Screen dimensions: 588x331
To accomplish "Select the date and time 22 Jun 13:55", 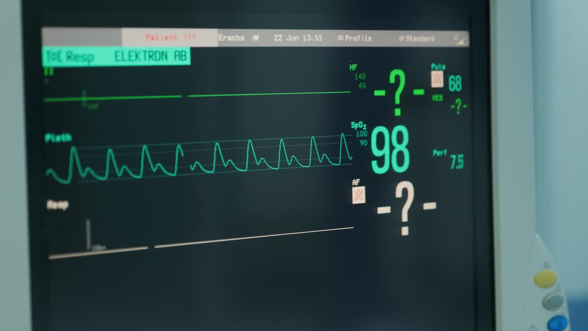I will coord(298,38).
